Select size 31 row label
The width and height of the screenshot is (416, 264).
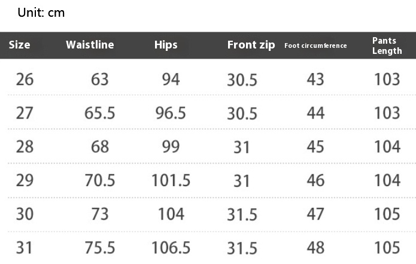click(x=24, y=248)
